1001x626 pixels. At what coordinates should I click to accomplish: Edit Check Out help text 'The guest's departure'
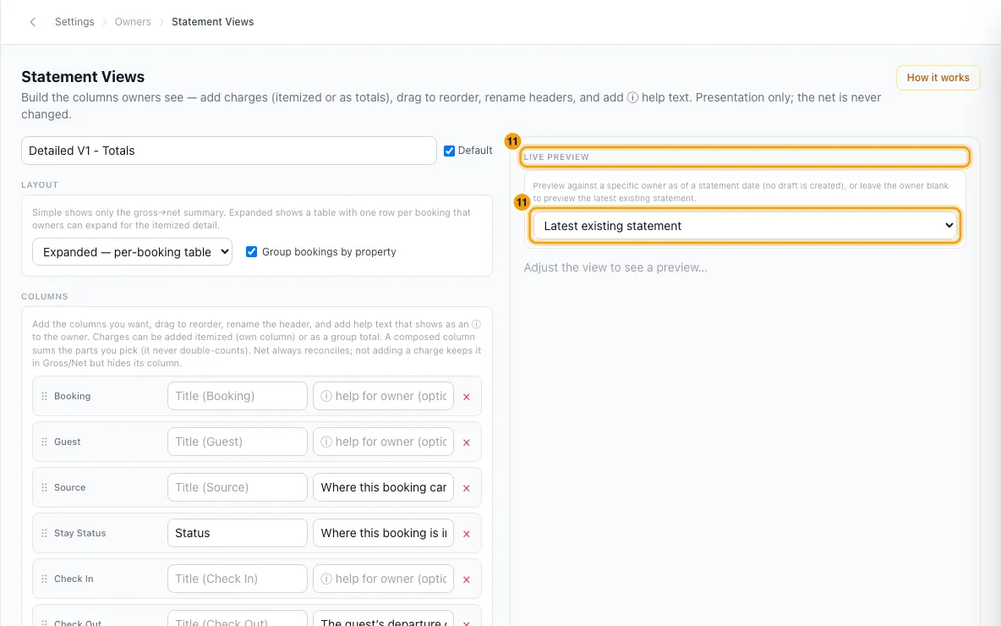[383, 619]
